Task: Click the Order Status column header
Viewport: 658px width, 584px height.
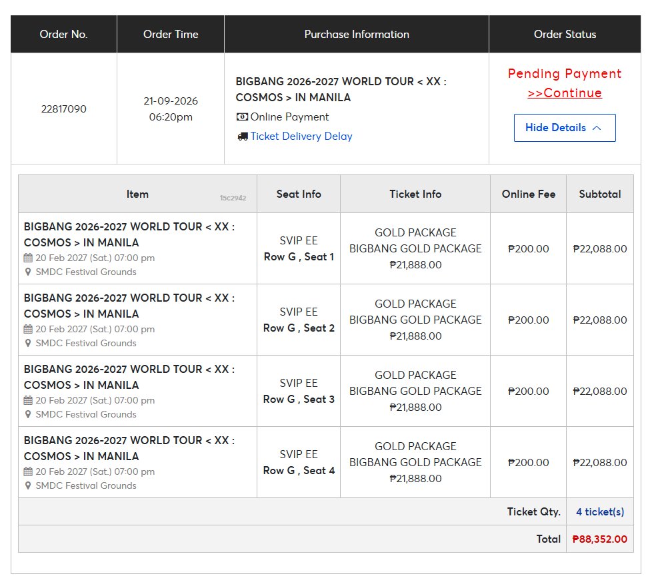Action: (565, 35)
